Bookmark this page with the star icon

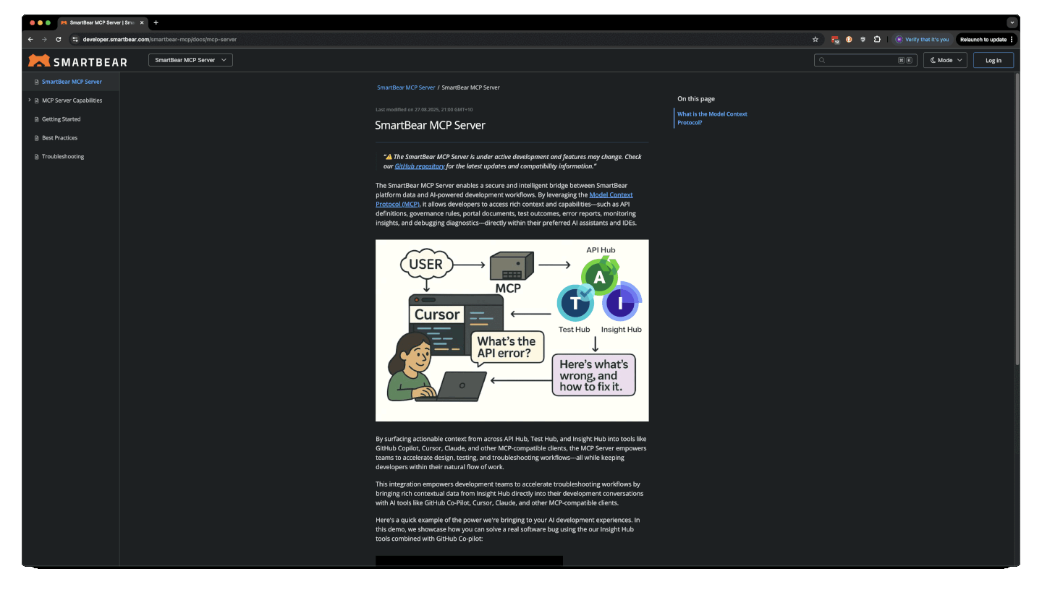tap(816, 40)
